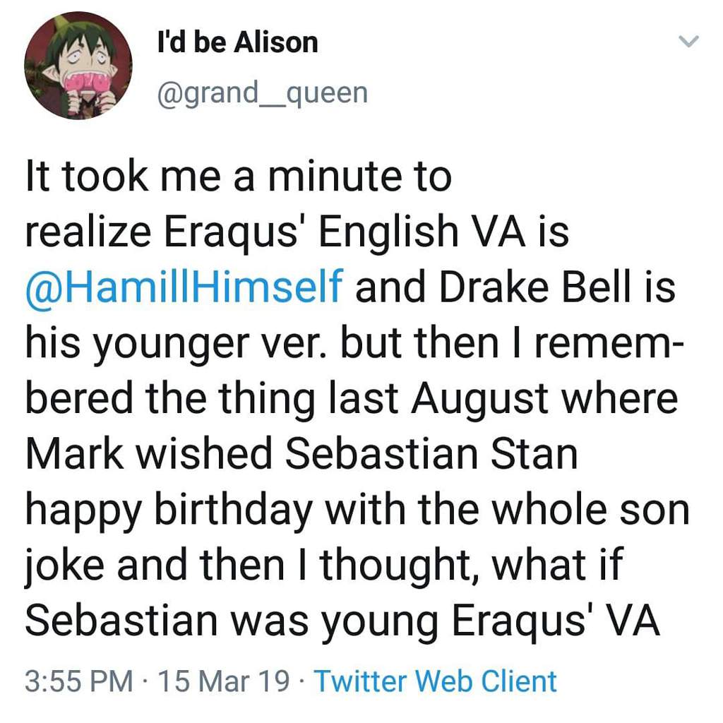
Task: Open the tweet options chevron menu
Action: 689,42
